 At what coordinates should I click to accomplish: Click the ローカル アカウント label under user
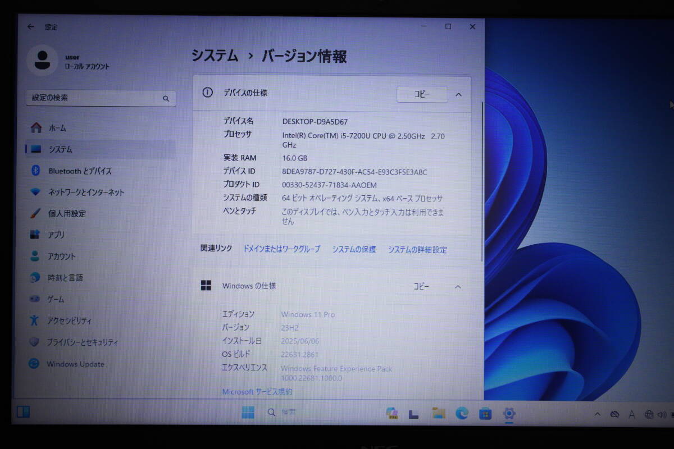87,66
